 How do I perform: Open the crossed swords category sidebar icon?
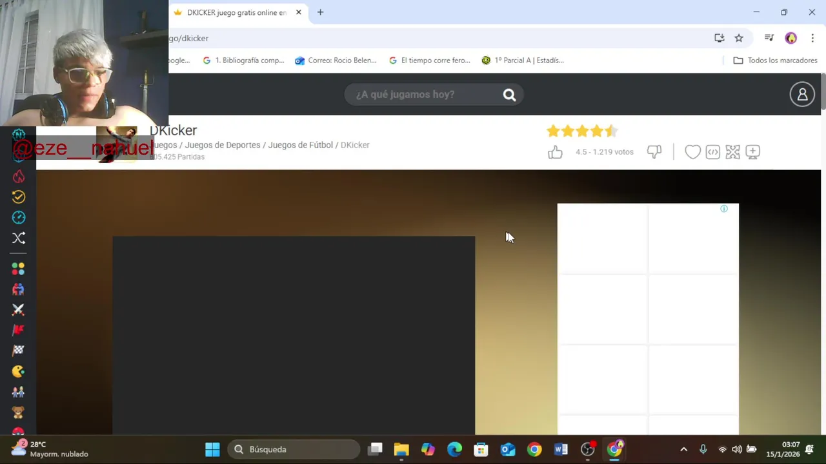point(18,310)
